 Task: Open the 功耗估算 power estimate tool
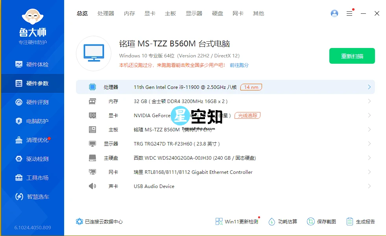(283, 221)
